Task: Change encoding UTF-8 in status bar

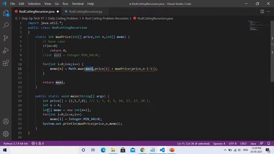Action: [232, 144]
